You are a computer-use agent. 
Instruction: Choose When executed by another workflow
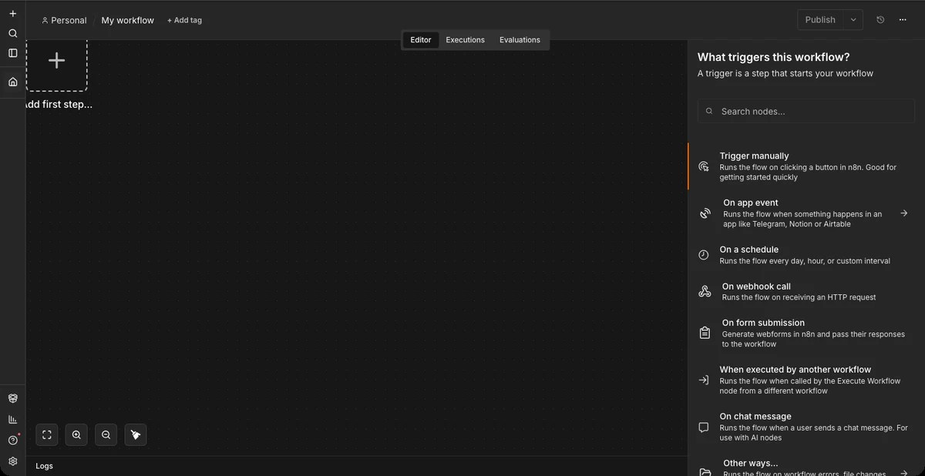tap(806, 380)
